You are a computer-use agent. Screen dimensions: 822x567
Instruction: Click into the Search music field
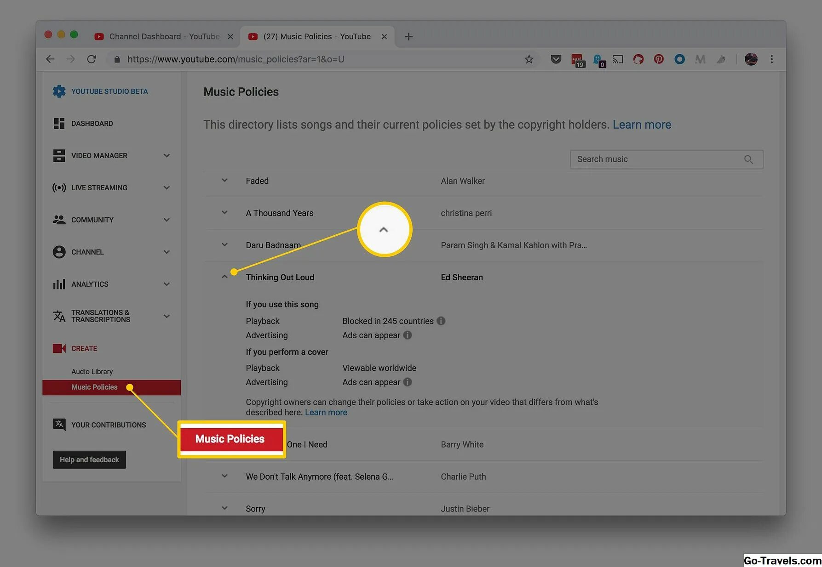(x=667, y=159)
